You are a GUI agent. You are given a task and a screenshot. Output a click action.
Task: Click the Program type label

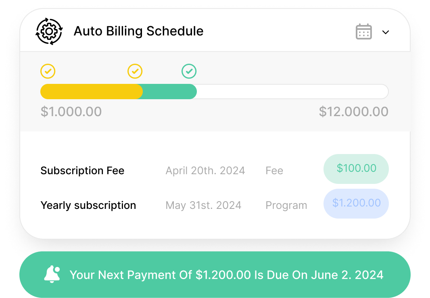286,205
